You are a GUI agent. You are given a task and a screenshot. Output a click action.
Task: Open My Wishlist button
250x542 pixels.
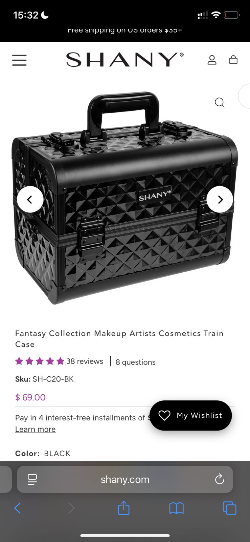[x=191, y=416]
